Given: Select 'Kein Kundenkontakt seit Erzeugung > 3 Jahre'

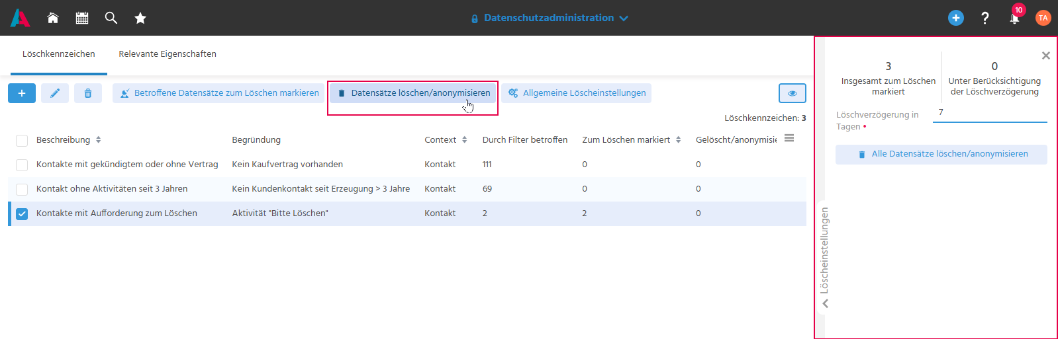Looking at the screenshot, I should [321, 189].
